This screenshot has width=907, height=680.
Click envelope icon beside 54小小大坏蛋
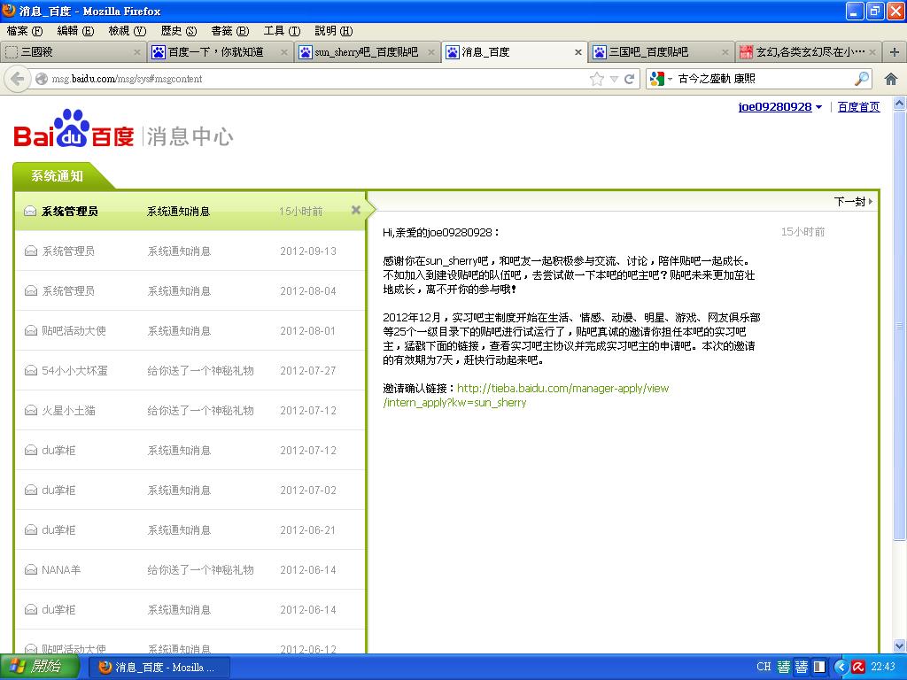[x=31, y=371]
